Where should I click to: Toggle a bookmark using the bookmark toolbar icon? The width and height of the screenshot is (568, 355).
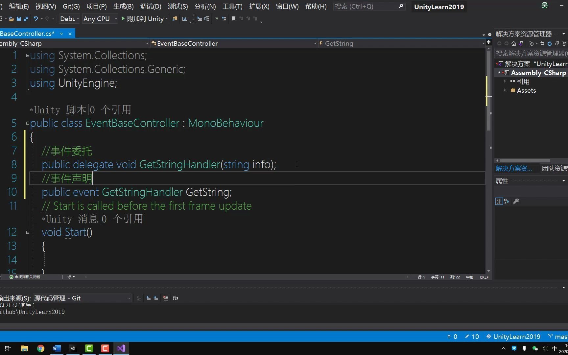click(233, 19)
